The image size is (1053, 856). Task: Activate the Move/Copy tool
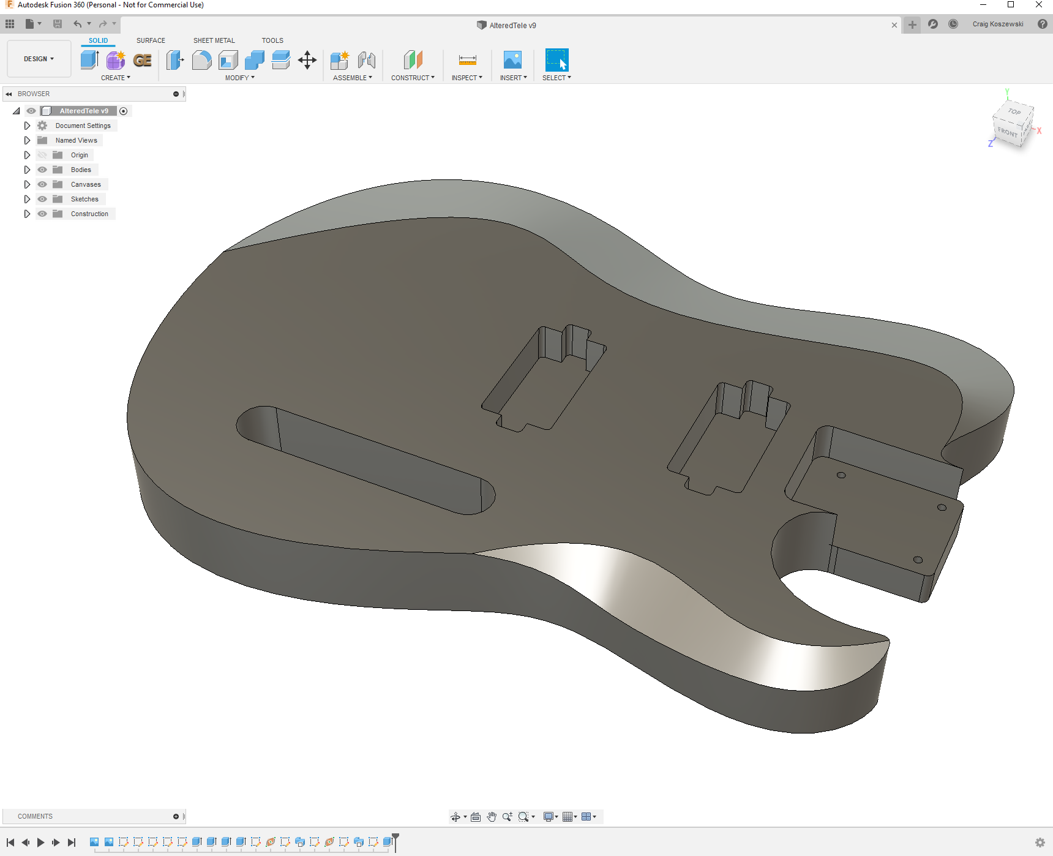(307, 60)
